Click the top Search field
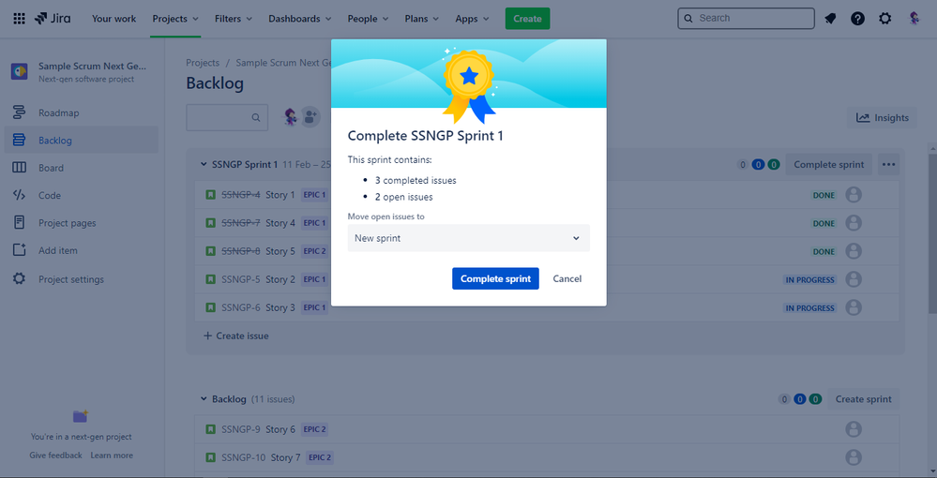The image size is (937, 478). (746, 19)
